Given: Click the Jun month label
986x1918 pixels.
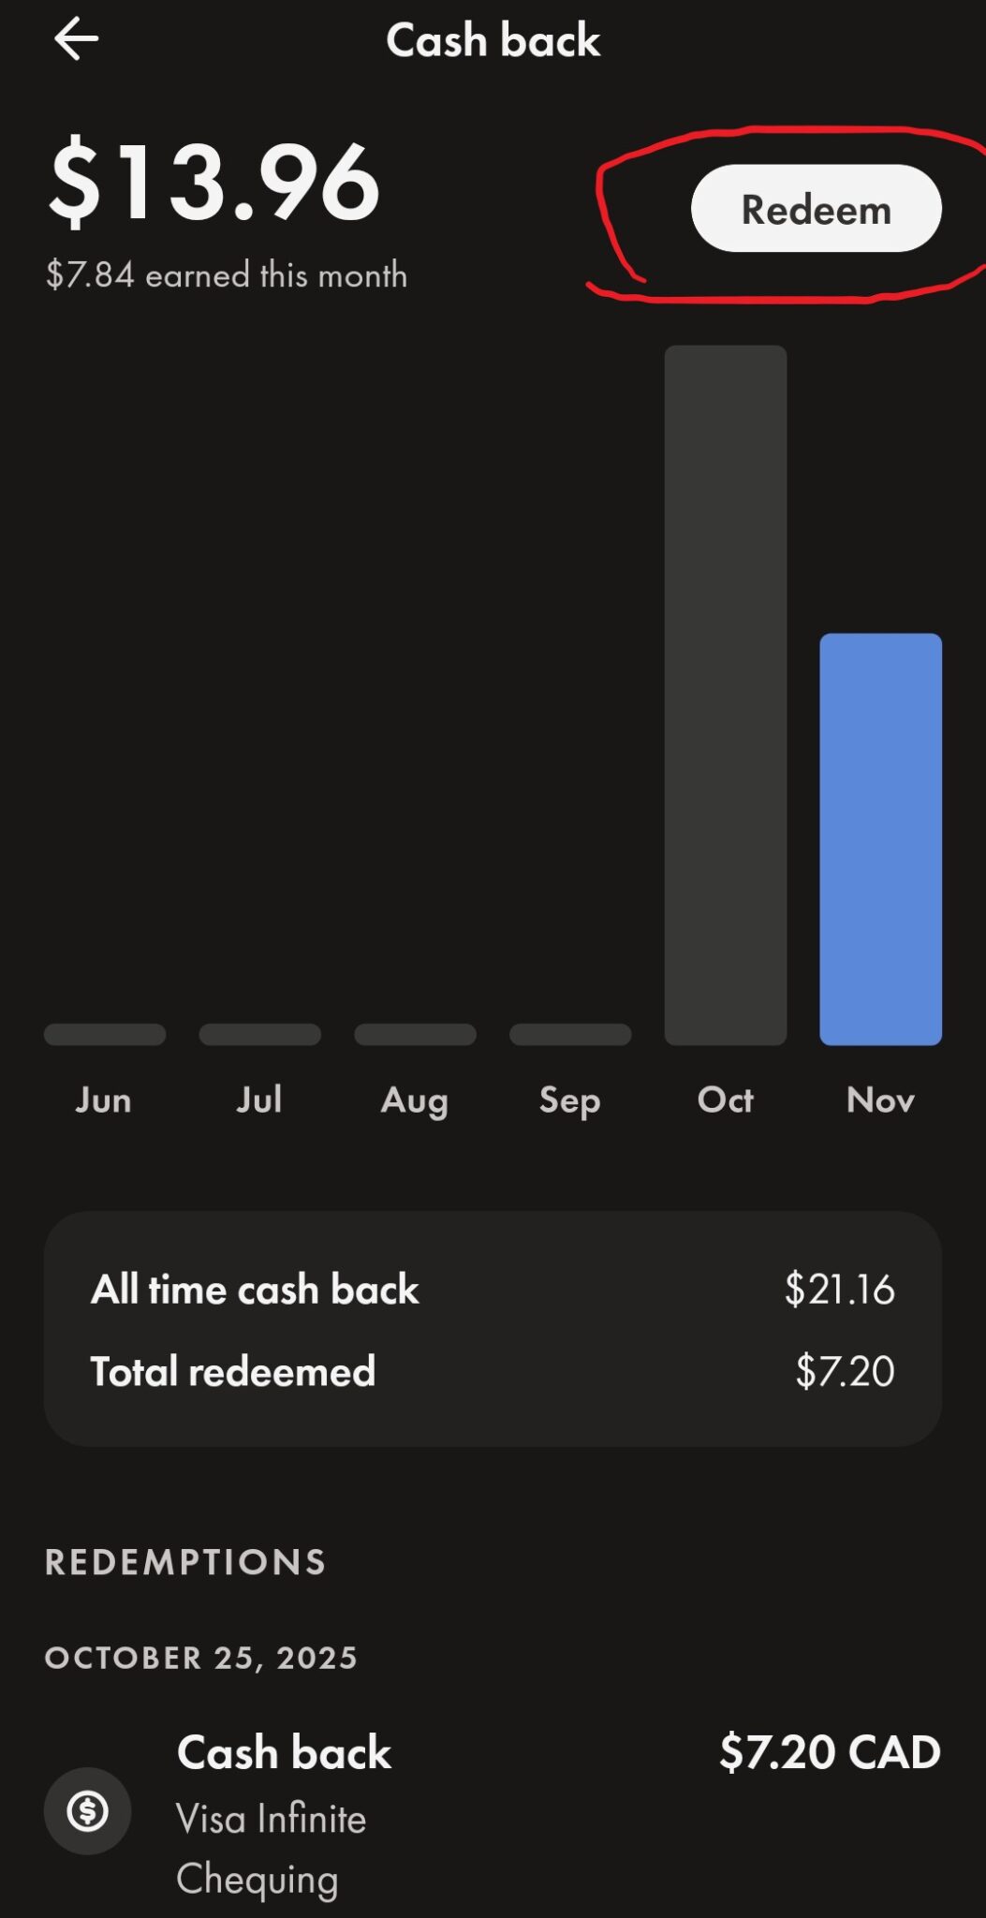Looking at the screenshot, I should (104, 1099).
